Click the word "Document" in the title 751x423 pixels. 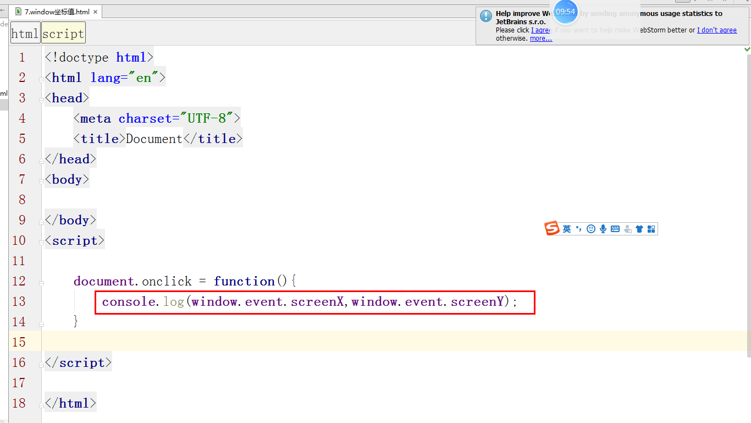coord(154,139)
